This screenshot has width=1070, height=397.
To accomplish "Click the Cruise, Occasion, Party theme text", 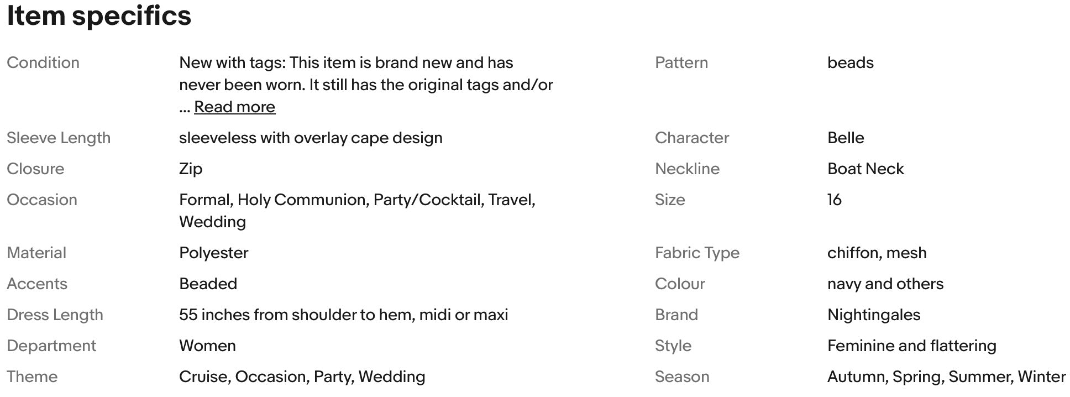I will click(x=302, y=377).
